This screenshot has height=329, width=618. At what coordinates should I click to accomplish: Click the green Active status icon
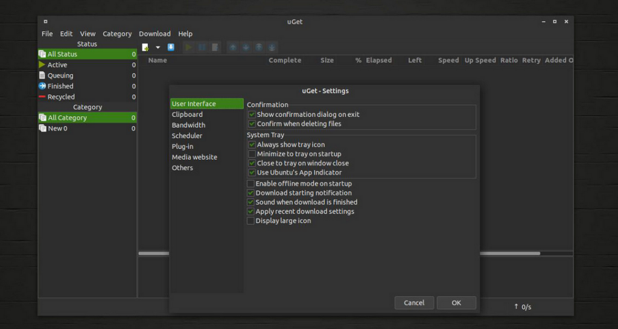tap(42, 65)
